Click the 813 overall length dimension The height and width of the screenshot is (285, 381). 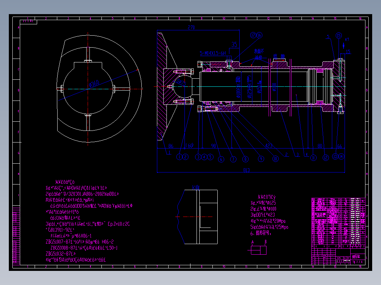pyautogui.click(x=246, y=170)
